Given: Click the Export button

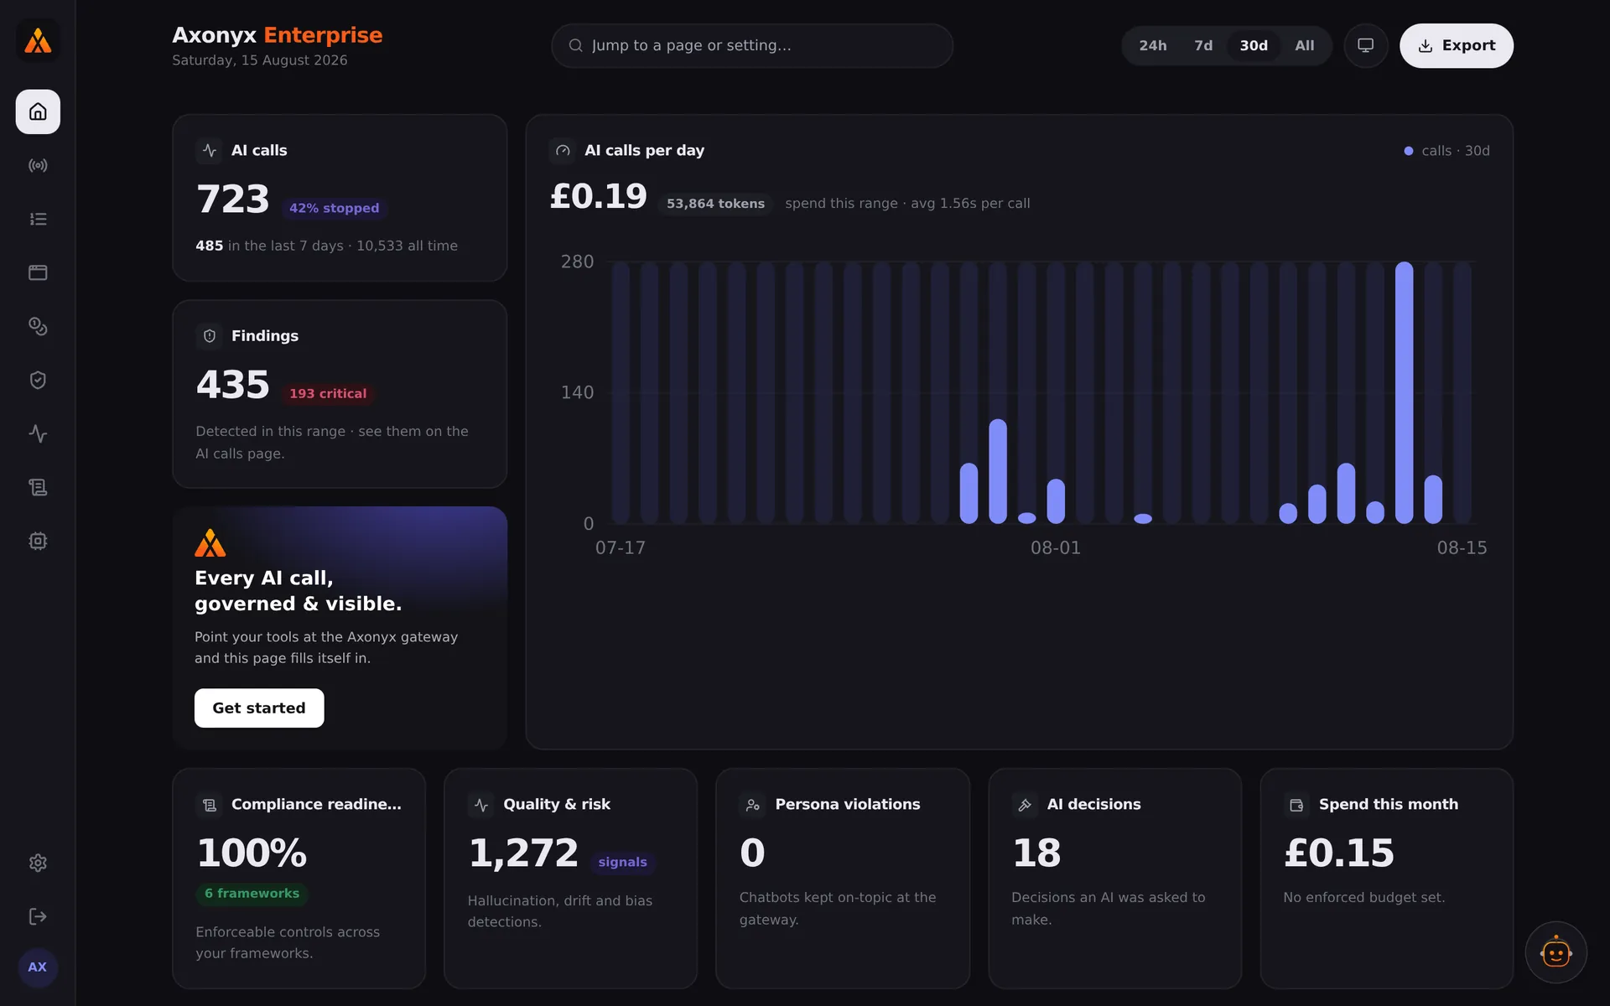Looking at the screenshot, I should point(1457,45).
